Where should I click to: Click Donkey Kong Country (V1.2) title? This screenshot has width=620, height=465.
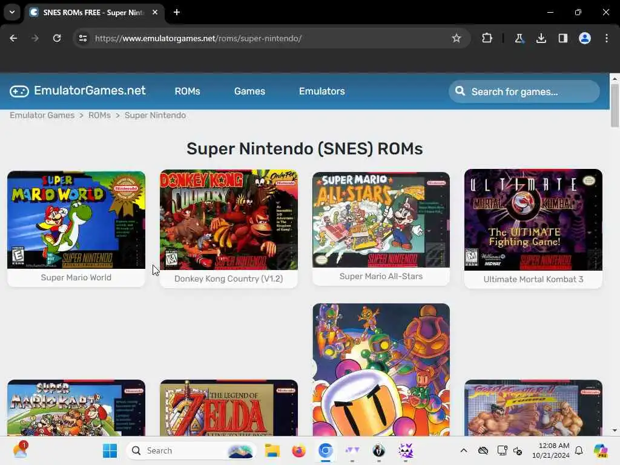228,279
